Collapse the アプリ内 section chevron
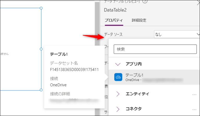Screen dimensions: 200x116 click(x=118, y=64)
